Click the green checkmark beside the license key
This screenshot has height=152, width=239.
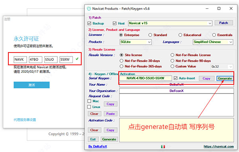[77, 58]
